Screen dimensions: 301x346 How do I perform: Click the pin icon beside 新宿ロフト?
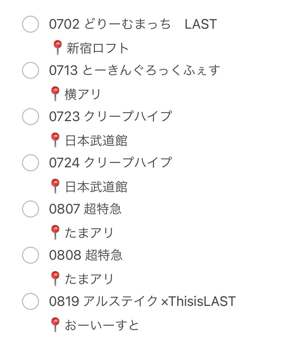click(x=57, y=47)
